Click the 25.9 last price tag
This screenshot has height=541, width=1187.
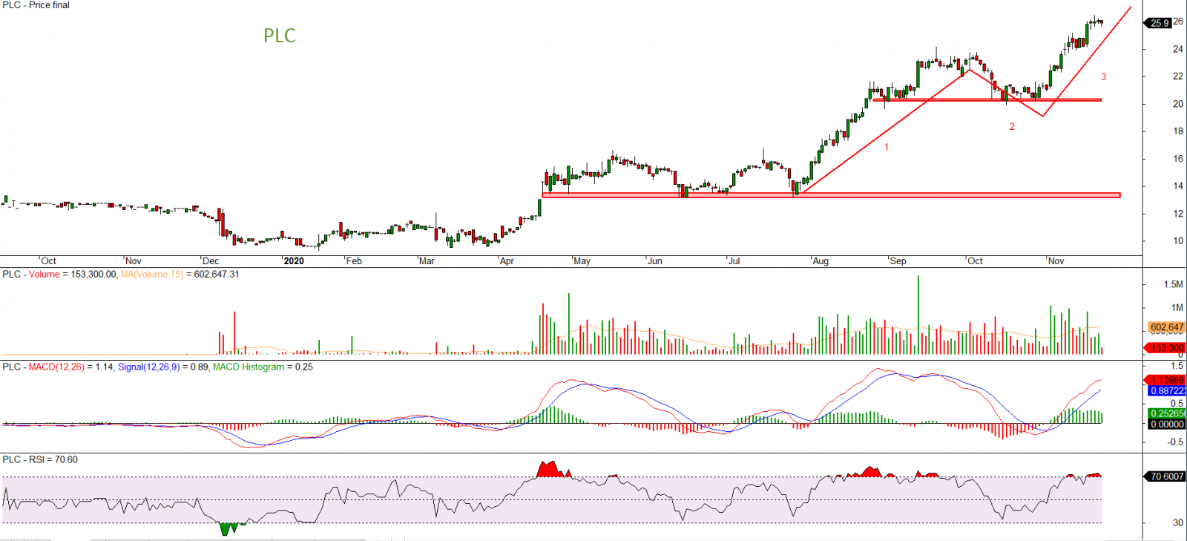[1158, 23]
